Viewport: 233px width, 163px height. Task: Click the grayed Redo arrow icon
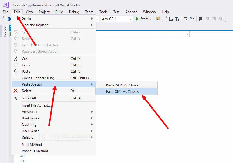16,38
